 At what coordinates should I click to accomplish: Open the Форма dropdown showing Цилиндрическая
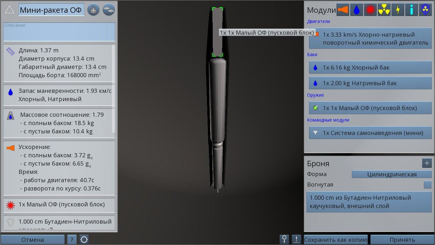[391, 174]
